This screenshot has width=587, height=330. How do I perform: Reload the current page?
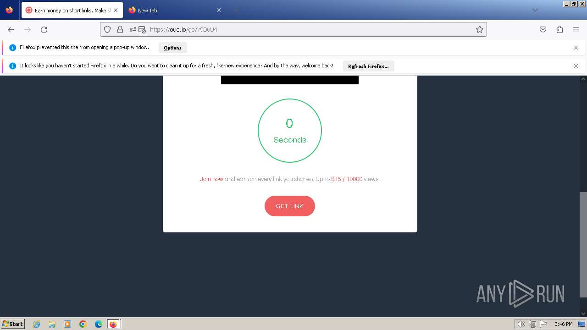44,29
